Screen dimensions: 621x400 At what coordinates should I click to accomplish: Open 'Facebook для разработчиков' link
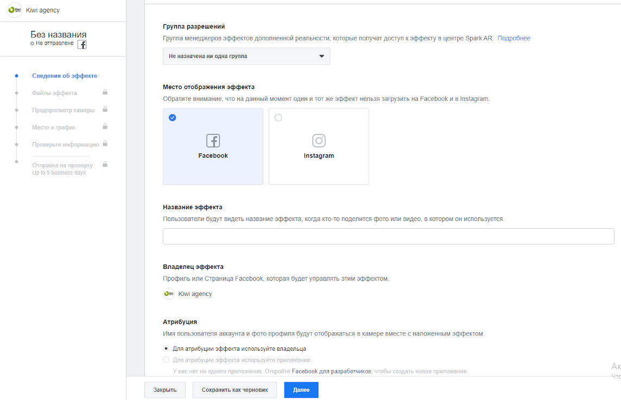(332, 371)
